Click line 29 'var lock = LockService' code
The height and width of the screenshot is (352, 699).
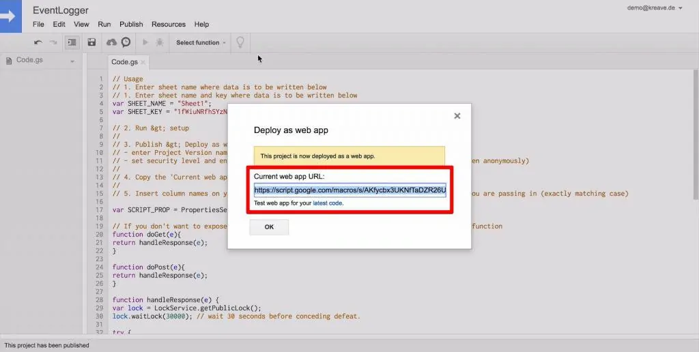tap(186, 308)
